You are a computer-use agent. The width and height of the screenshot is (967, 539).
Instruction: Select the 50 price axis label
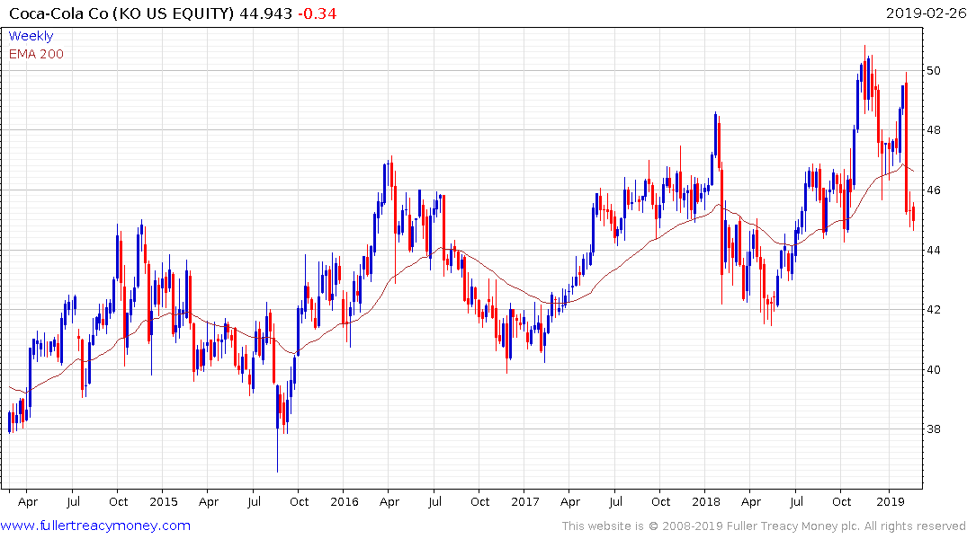(933, 71)
